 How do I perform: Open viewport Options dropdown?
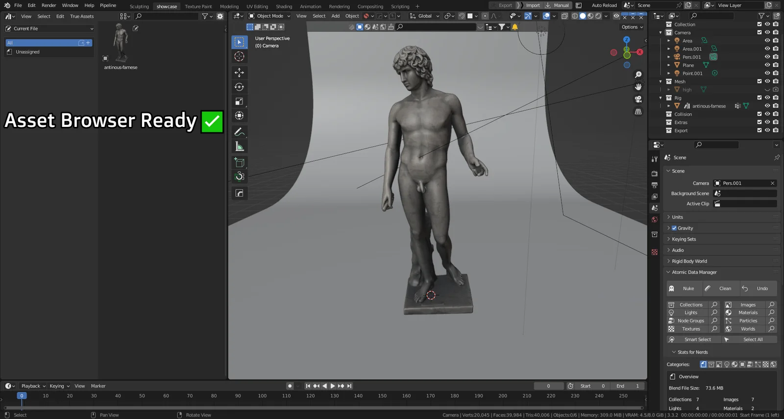(x=632, y=27)
